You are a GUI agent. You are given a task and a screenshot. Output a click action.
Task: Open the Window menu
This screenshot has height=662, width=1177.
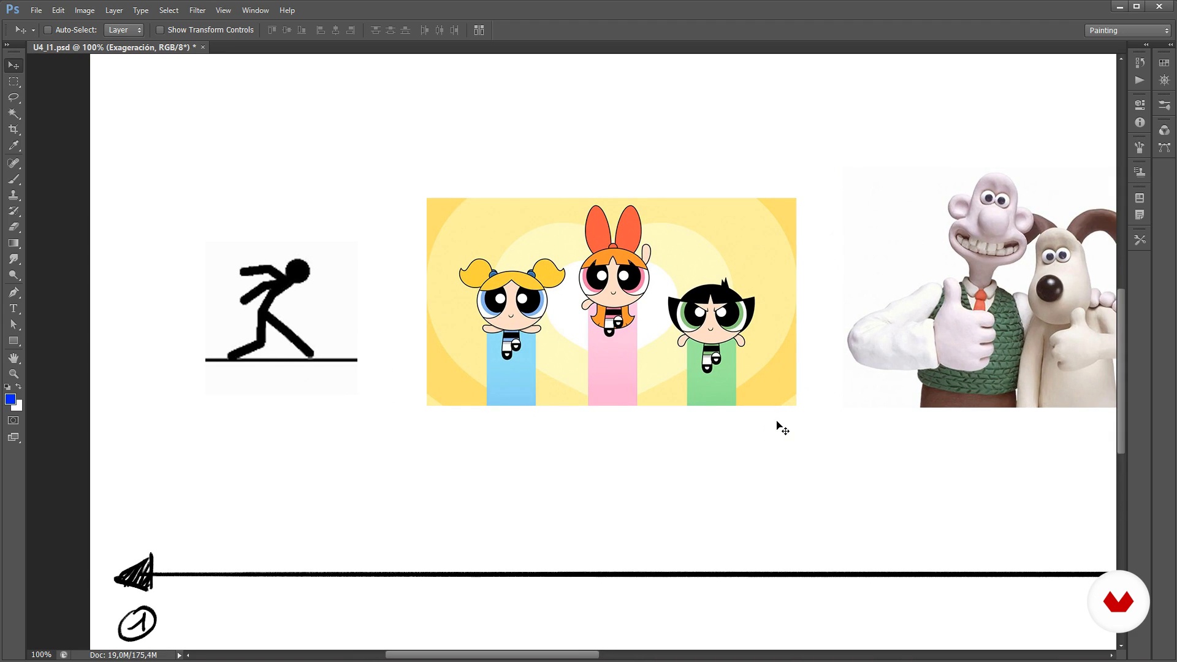coord(255,10)
